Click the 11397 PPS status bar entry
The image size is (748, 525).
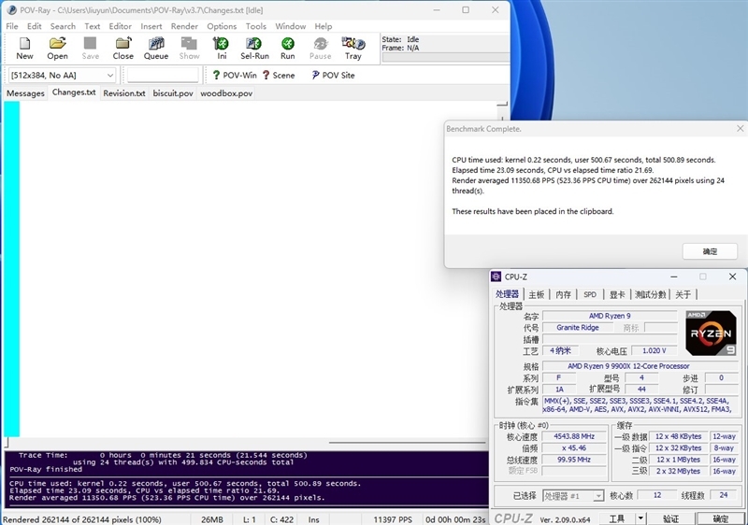[392, 519]
